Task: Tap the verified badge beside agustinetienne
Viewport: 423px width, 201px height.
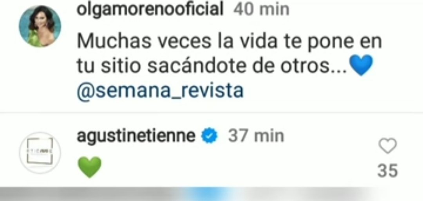Action: 209,136
